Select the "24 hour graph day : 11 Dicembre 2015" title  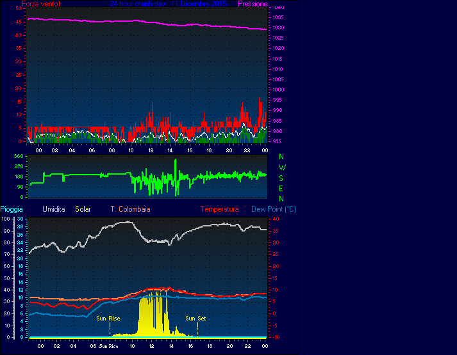coord(168,4)
